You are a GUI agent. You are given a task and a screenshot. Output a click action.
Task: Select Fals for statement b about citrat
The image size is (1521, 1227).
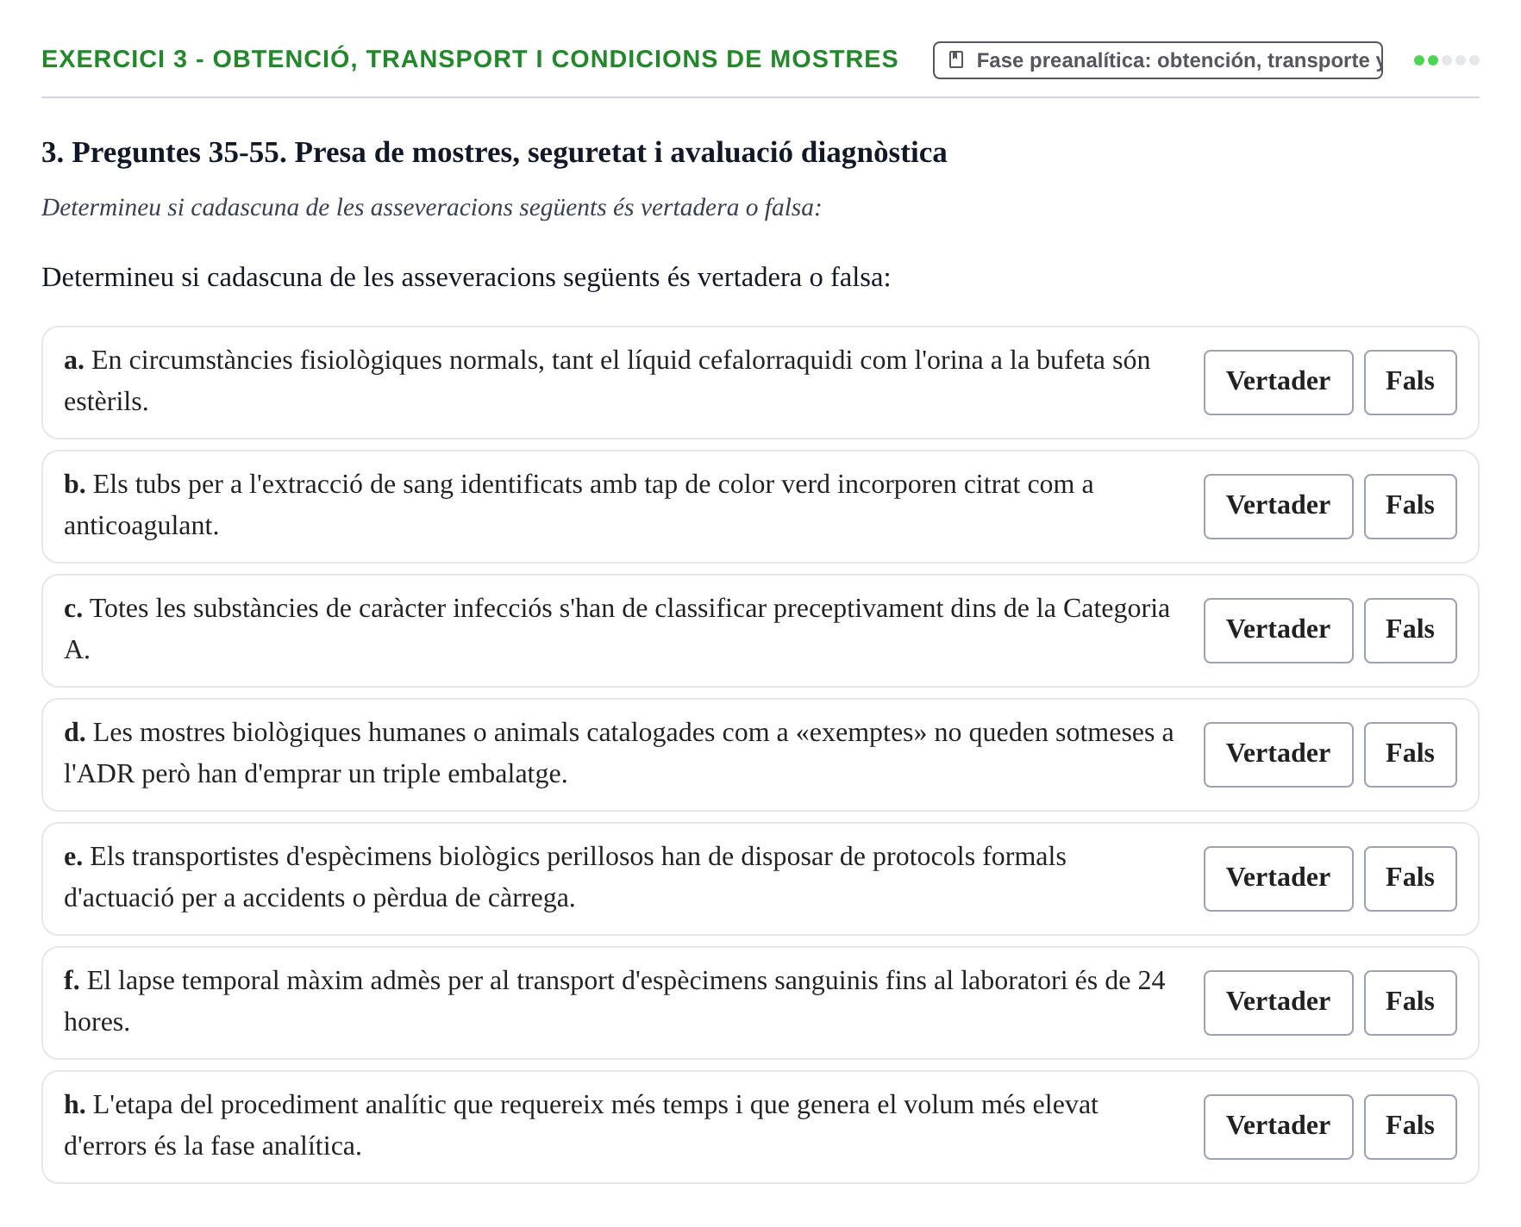[1410, 507]
